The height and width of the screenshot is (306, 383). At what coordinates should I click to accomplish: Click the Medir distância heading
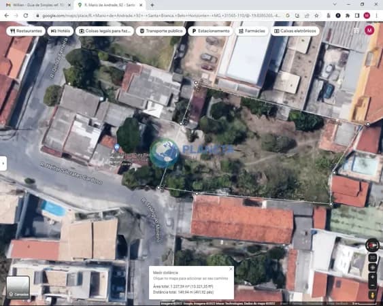[165, 273]
